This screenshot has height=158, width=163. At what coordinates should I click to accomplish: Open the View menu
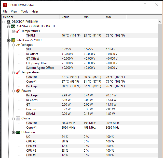[14, 11]
